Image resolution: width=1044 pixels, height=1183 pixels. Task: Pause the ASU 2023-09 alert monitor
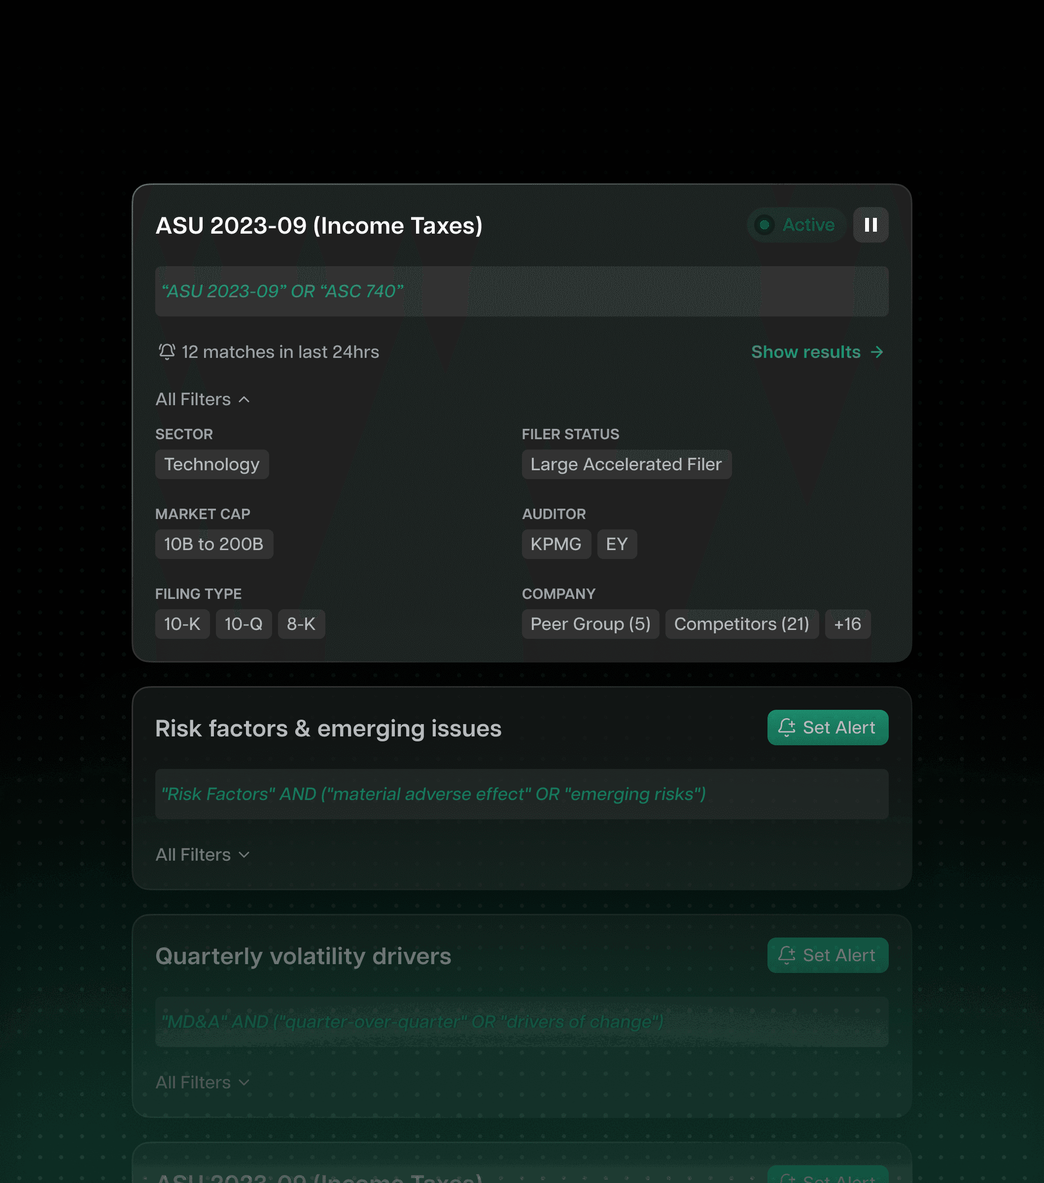(870, 225)
